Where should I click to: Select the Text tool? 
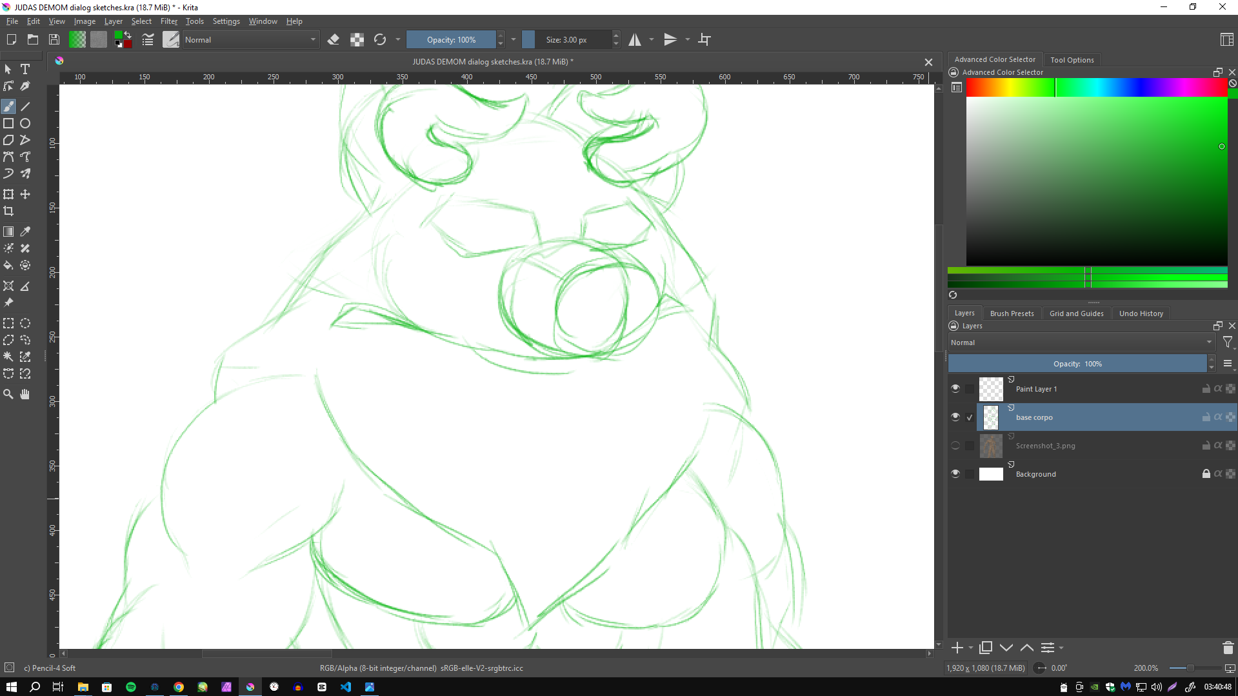click(25, 69)
